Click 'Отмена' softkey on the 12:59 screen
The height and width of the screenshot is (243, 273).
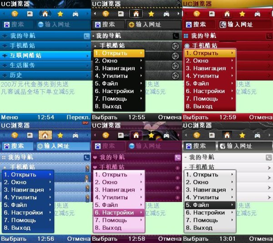pos(261,117)
